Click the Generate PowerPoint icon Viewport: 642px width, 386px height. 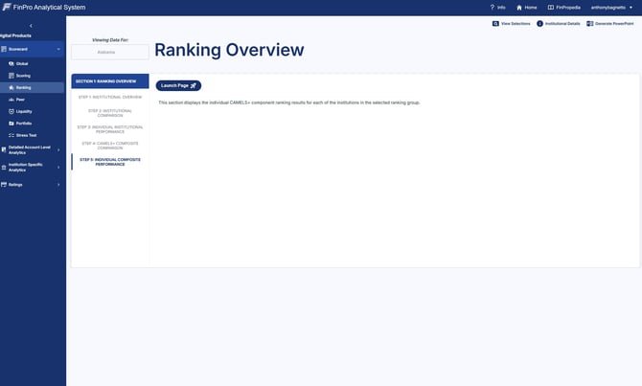(590, 24)
